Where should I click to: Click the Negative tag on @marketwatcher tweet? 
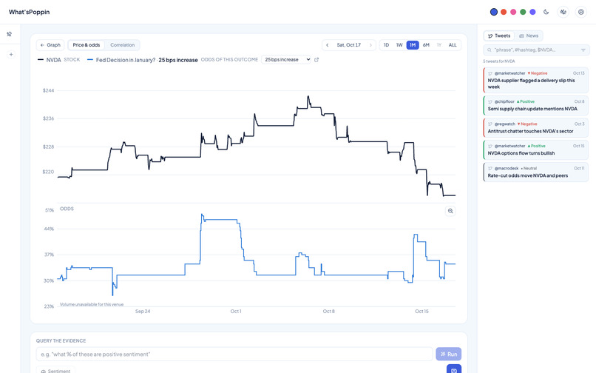(x=538, y=73)
